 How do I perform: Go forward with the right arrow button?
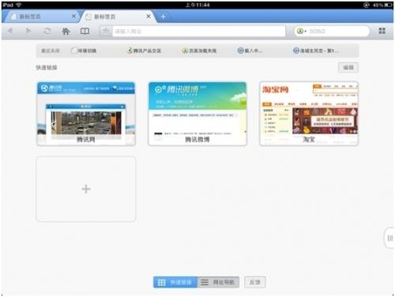[28, 31]
